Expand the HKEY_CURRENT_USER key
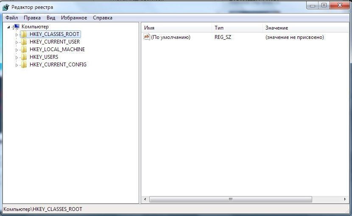 [x=17, y=42]
